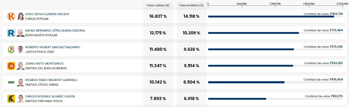Click Jorge Nieto Montesinos's candidate photo
This screenshot has width=349, height=107.
coord(21,66)
